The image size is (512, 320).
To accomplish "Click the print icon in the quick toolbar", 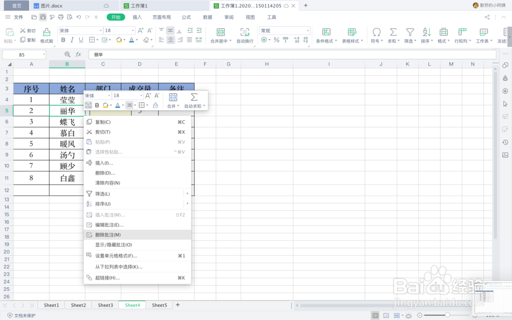I will pos(61,17).
